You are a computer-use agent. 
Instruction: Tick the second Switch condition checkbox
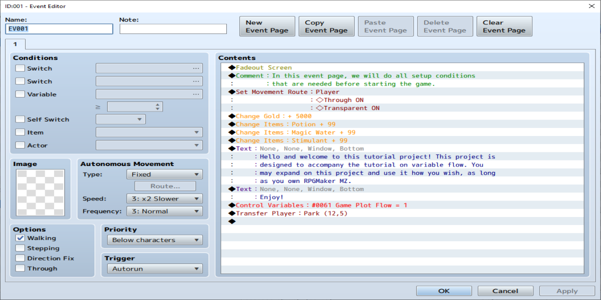click(x=20, y=81)
